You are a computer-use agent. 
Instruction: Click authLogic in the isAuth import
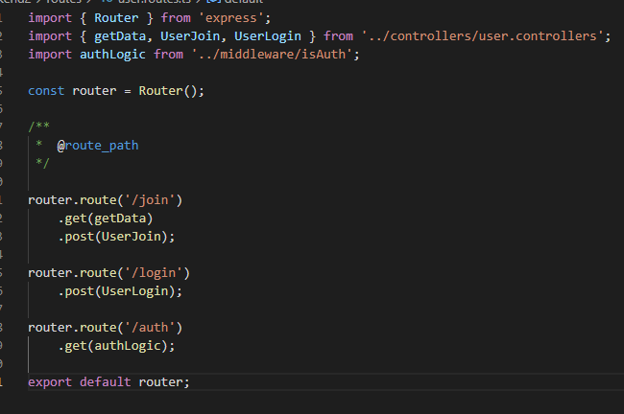(x=112, y=55)
